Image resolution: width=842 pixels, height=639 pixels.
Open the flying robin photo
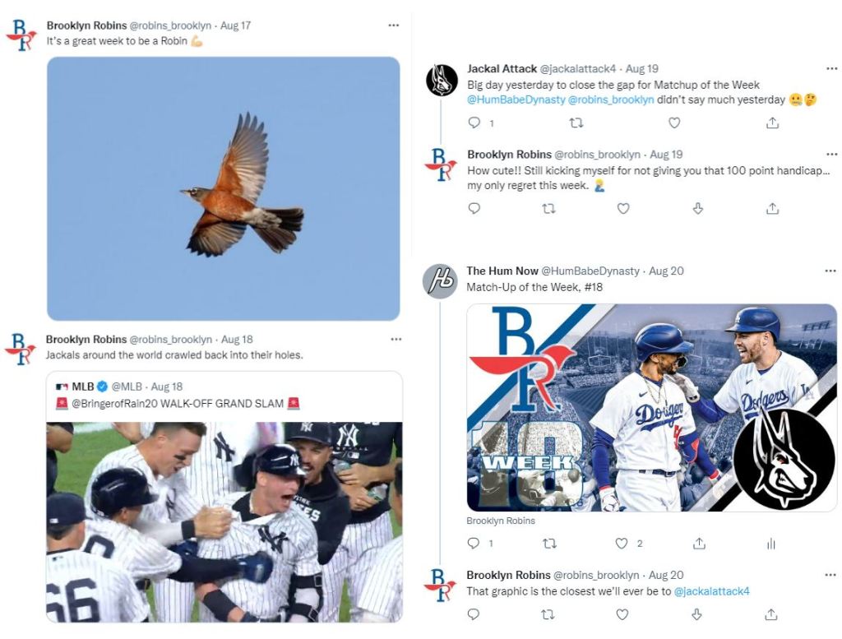coord(224,188)
